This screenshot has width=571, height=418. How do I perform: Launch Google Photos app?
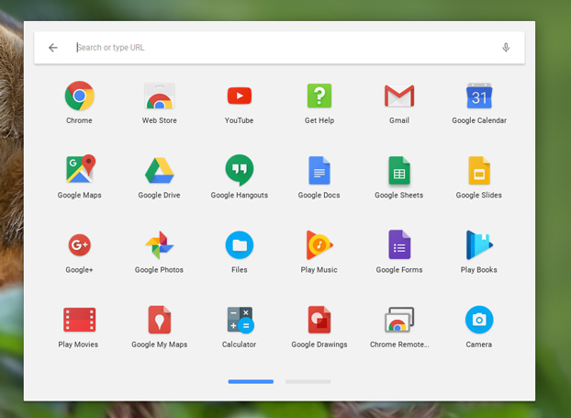click(x=159, y=245)
